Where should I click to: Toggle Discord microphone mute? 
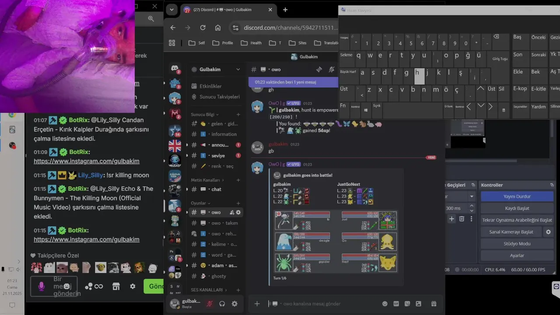[210, 304]
